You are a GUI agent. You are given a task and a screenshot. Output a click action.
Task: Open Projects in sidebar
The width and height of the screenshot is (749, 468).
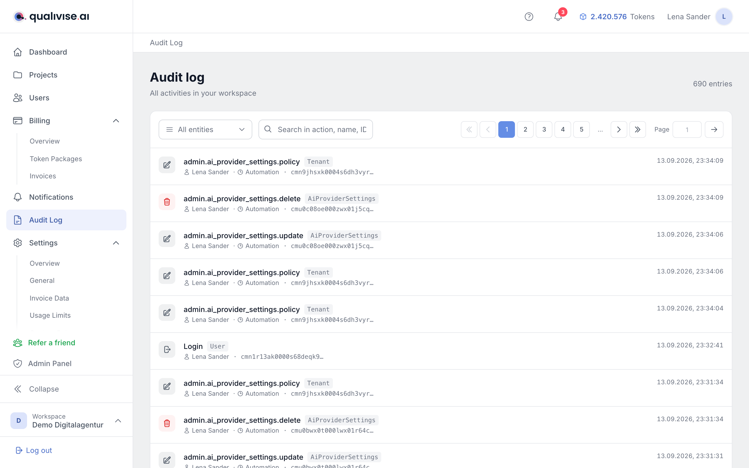tap(66, 75)
